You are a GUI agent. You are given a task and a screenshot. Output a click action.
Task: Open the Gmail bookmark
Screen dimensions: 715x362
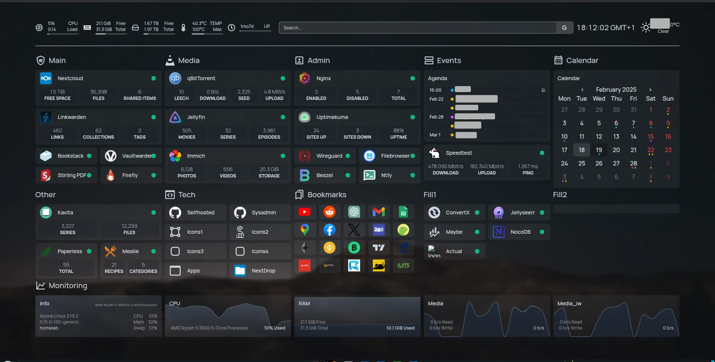[x=379, y=212]
